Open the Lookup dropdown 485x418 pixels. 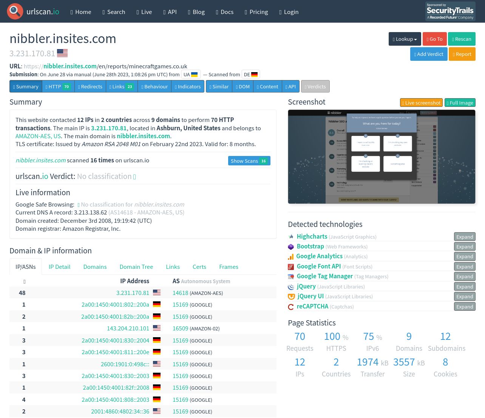pyautogui.click(x=405, y=39)
